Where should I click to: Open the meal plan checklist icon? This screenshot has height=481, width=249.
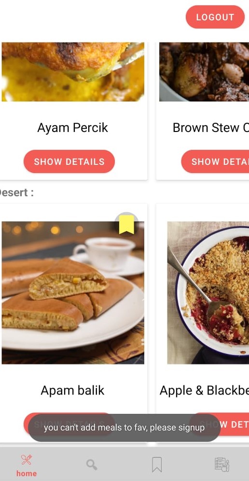[x=222, y=464]
